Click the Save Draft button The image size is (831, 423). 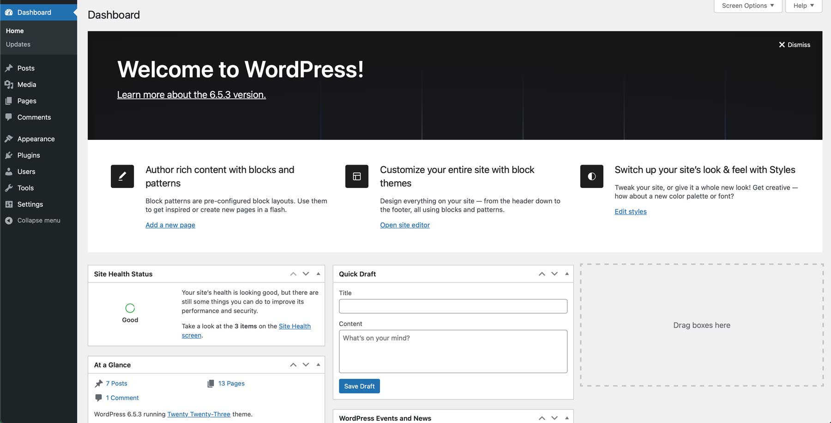(x=359, y=386)
